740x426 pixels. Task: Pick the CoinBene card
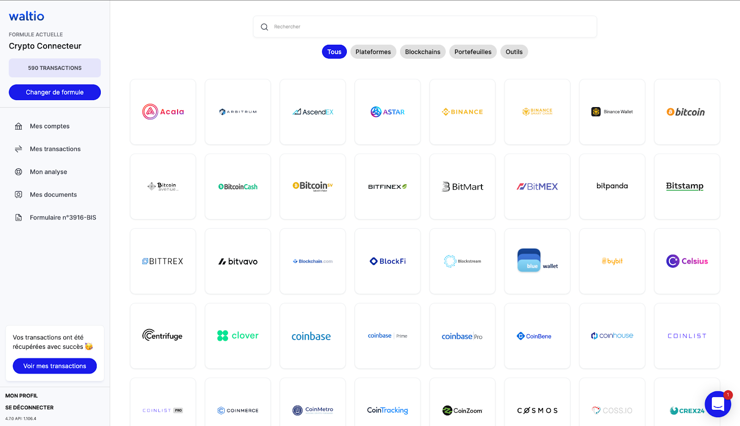(537, 336)
